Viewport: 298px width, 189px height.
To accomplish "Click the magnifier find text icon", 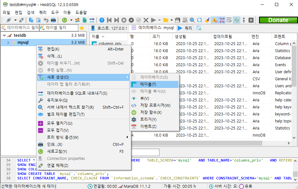I will coord(192,20).
